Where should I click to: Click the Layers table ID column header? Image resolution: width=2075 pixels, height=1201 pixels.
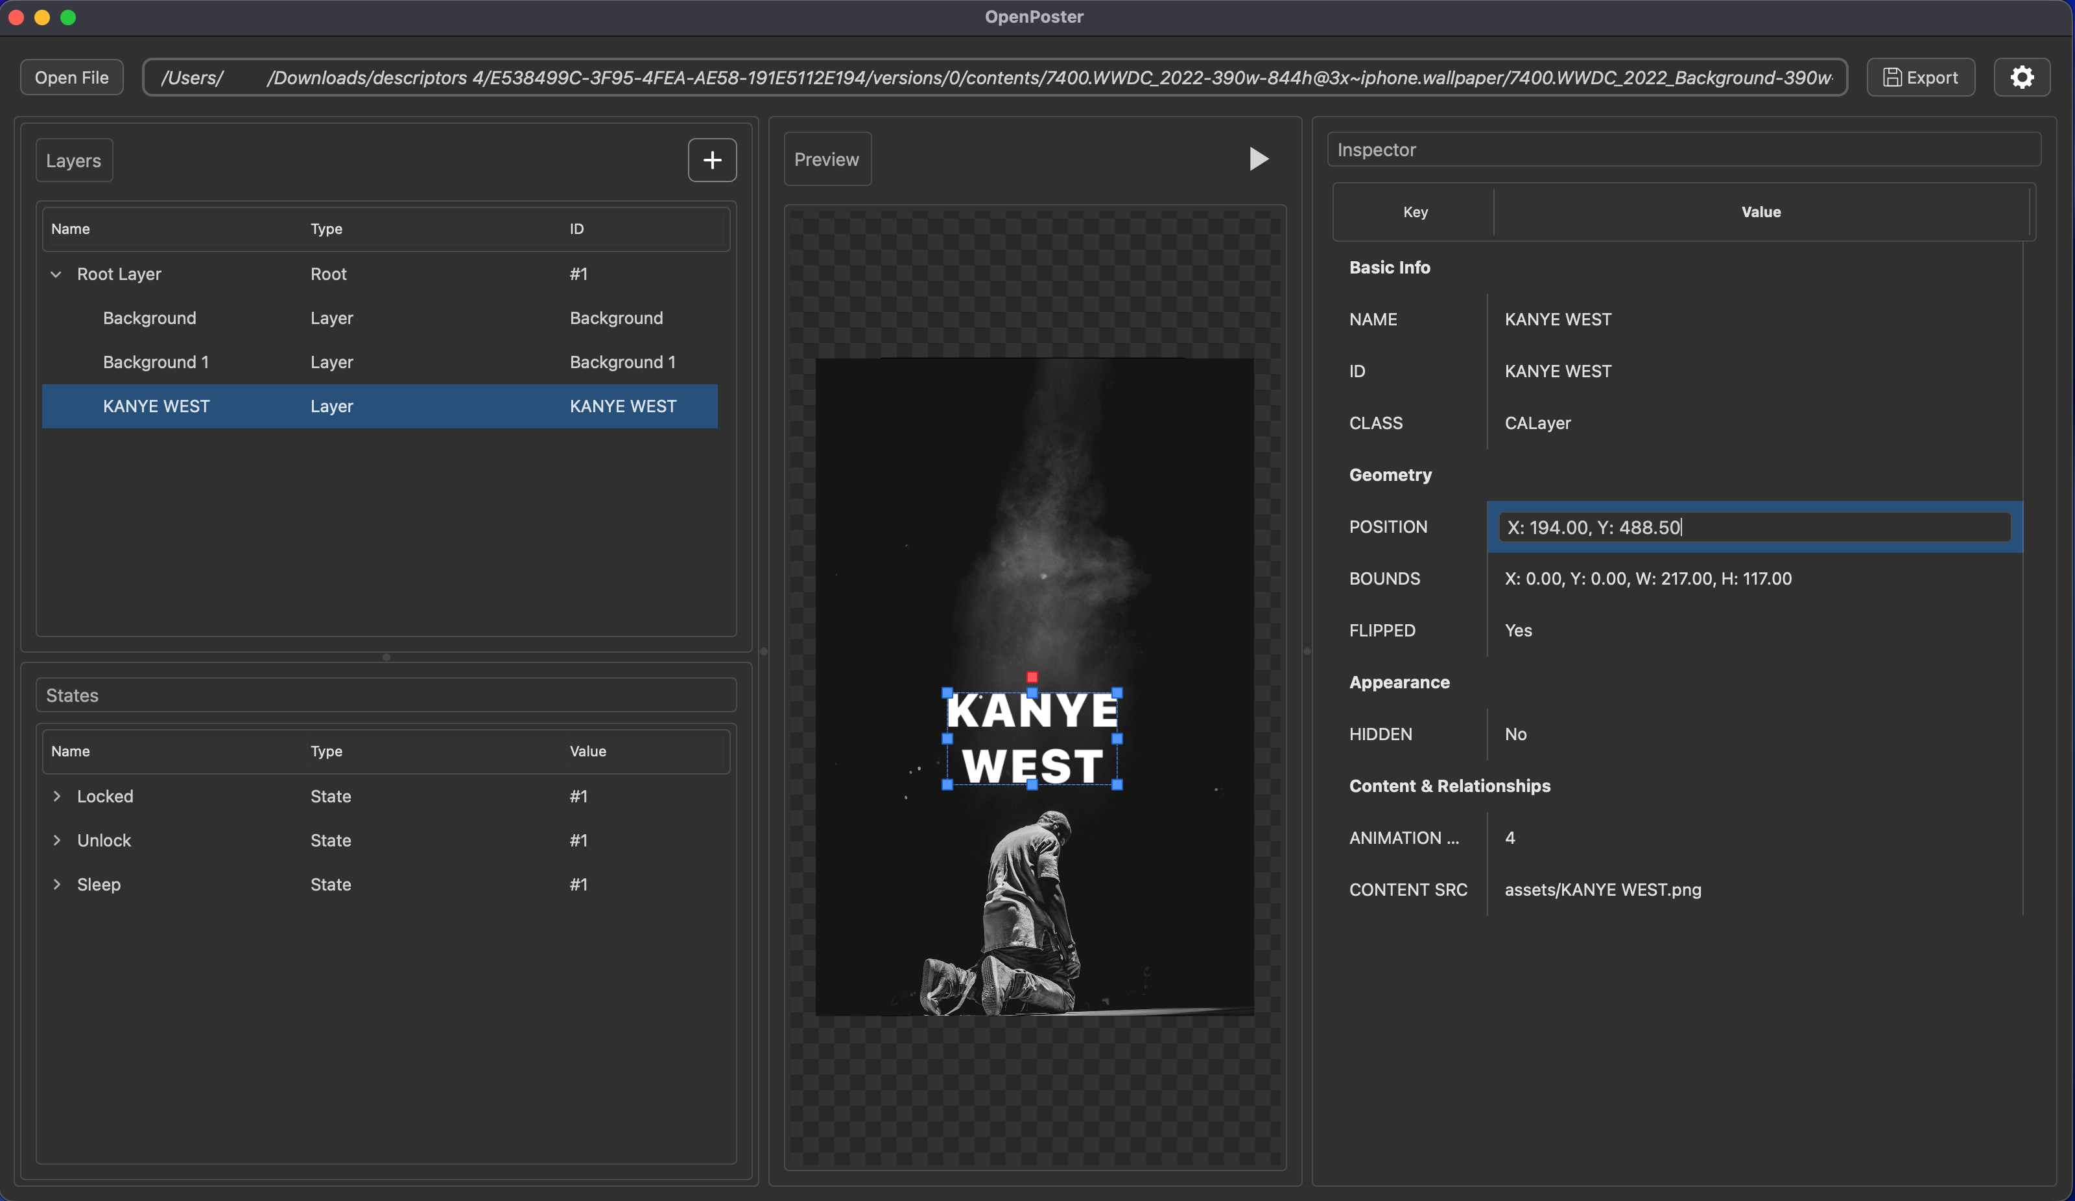point(576,229)
